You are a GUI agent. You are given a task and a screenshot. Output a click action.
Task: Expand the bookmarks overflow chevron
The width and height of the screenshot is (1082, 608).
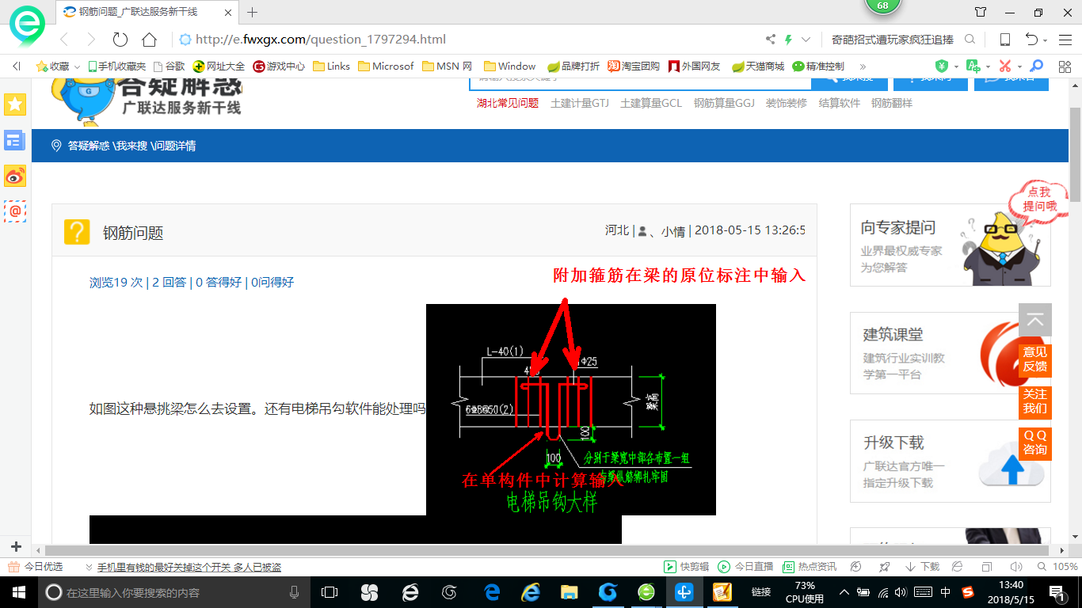click(x=863, y=66)
